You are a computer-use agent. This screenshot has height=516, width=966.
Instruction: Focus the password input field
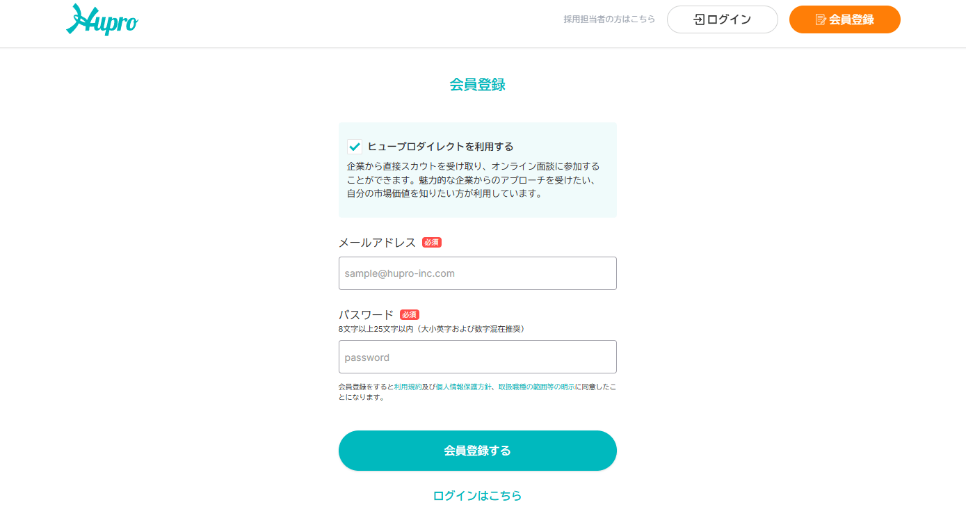477,357
